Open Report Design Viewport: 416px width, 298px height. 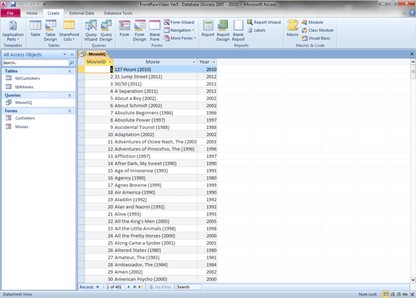[x=223, y=30]
